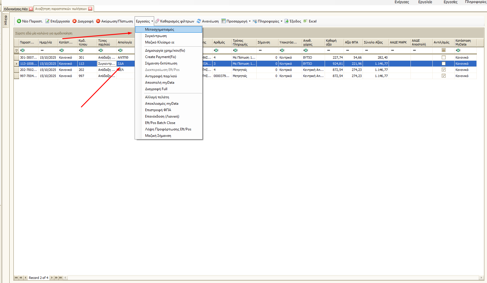Screen dimensions: 487x283
Task: Click the red Διαγραφή delete icon
Action: 74,21
